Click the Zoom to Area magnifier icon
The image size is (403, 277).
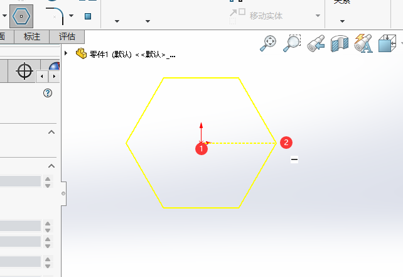pyautogui.click(x=292, y=43)
